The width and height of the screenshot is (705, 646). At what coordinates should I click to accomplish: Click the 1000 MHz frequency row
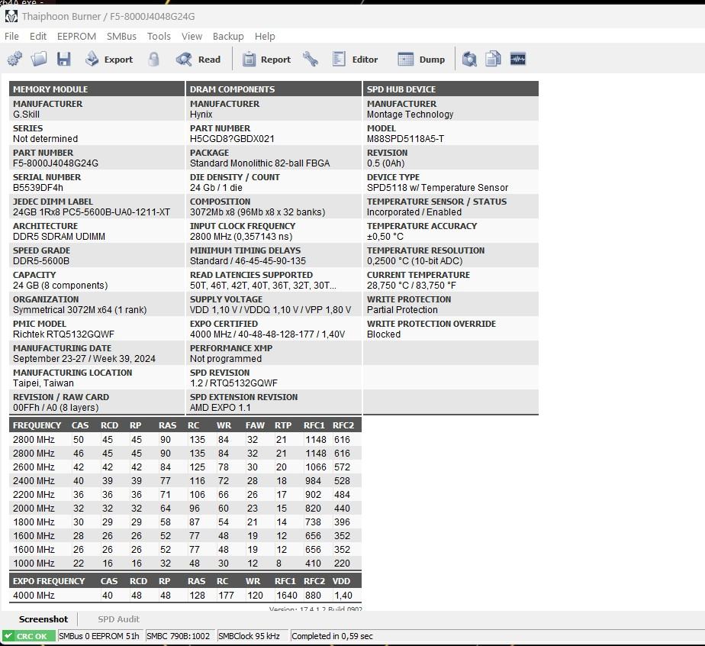pos(185,564)
